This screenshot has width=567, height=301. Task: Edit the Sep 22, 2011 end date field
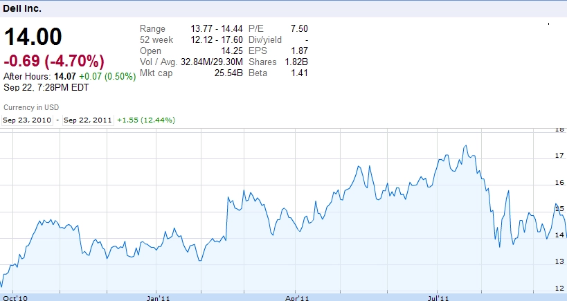[x=88, y=120]
